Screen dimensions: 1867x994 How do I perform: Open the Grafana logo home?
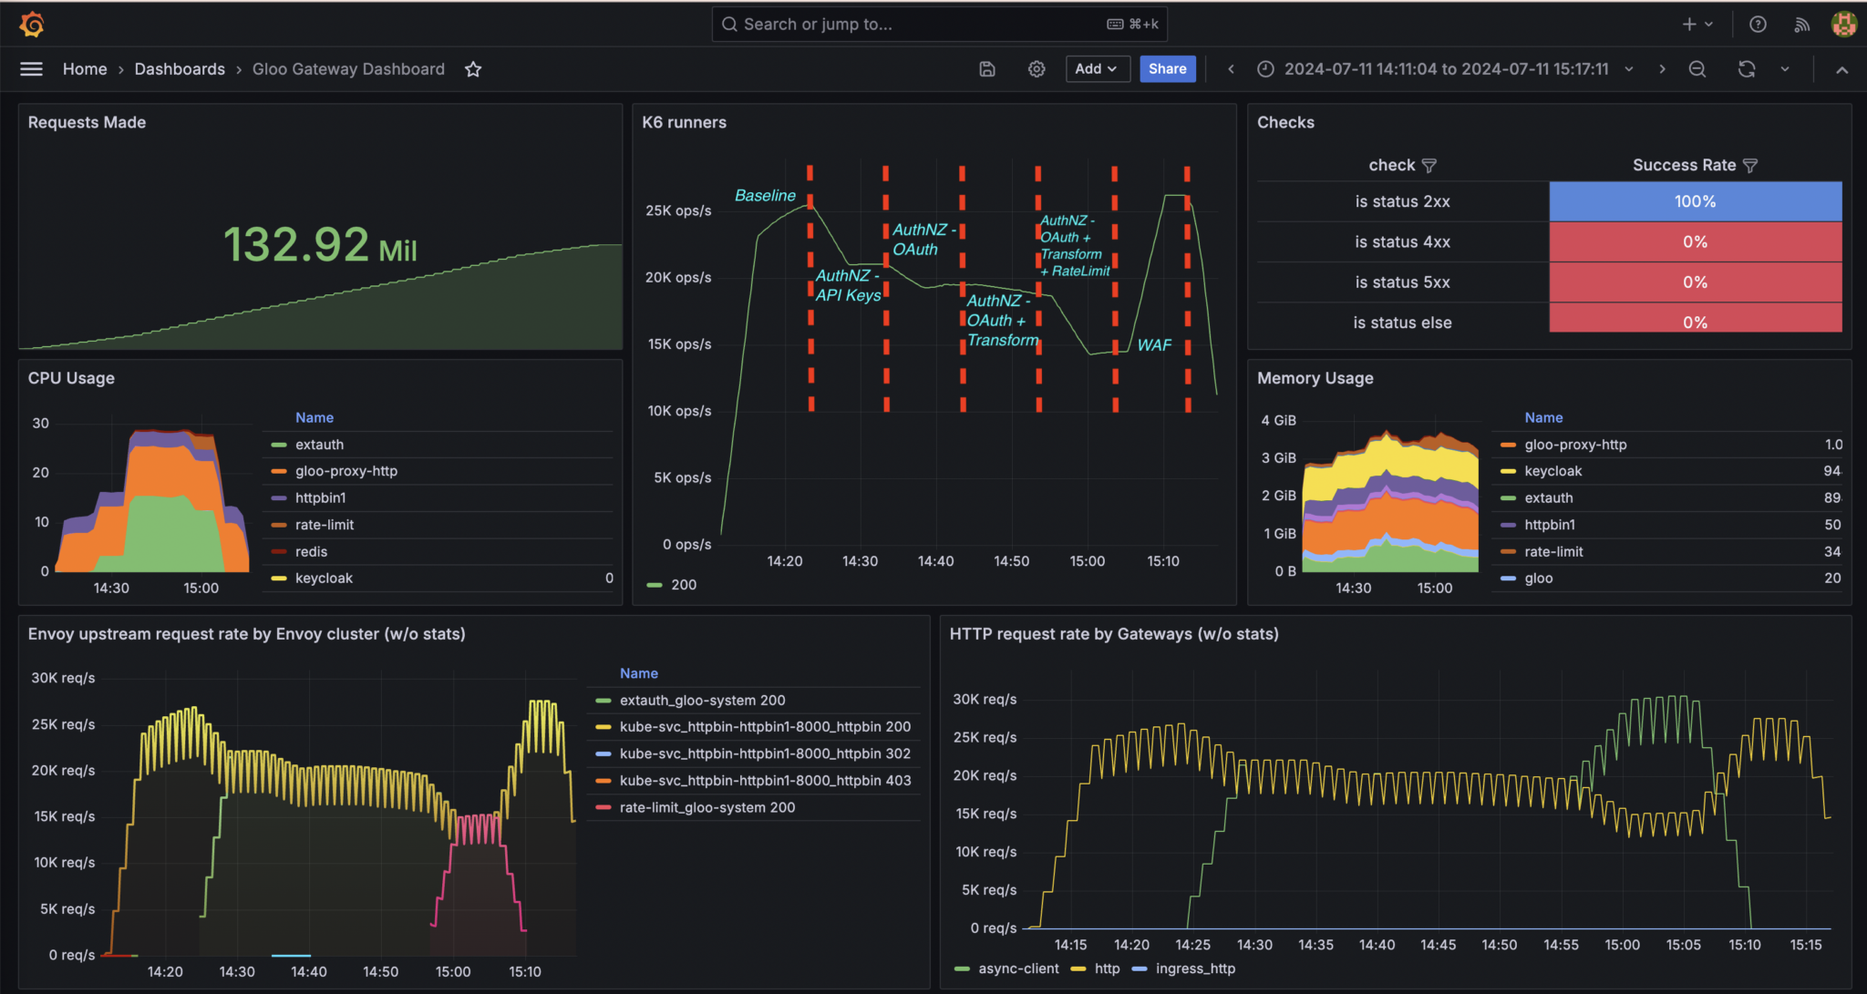coord(32,25)
